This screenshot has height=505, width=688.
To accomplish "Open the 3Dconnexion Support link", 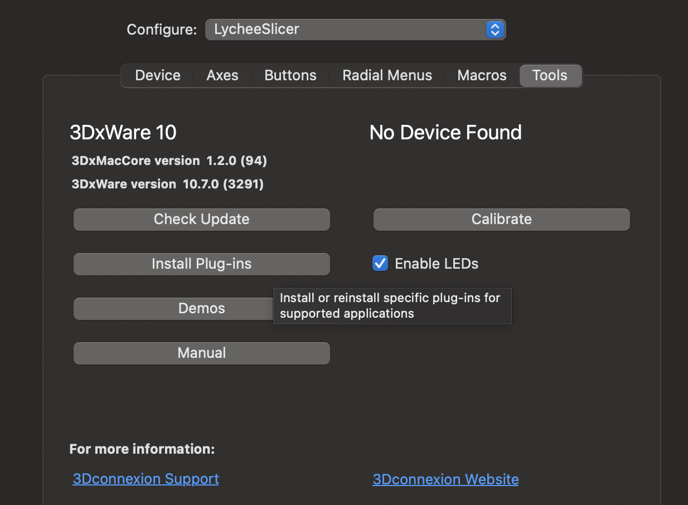I will [146, 478].
